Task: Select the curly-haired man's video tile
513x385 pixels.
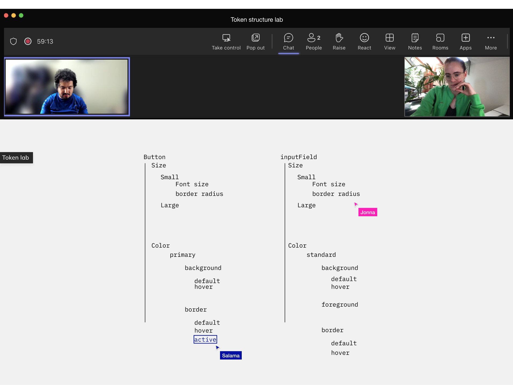Action: pyautogui.click(x=67, y=87)
